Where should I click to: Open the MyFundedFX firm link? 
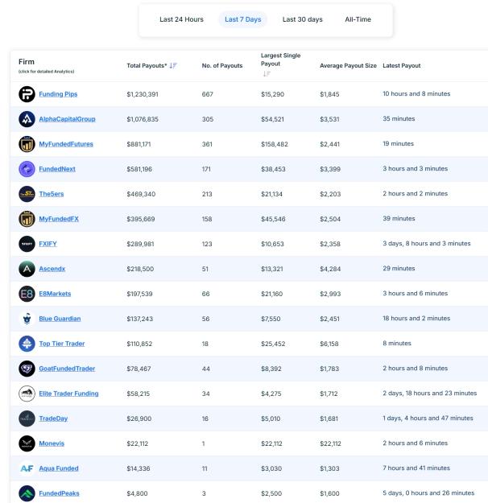point(59,219)
